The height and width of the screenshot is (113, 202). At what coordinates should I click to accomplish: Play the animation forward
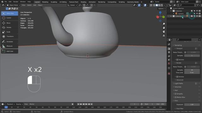86,104
